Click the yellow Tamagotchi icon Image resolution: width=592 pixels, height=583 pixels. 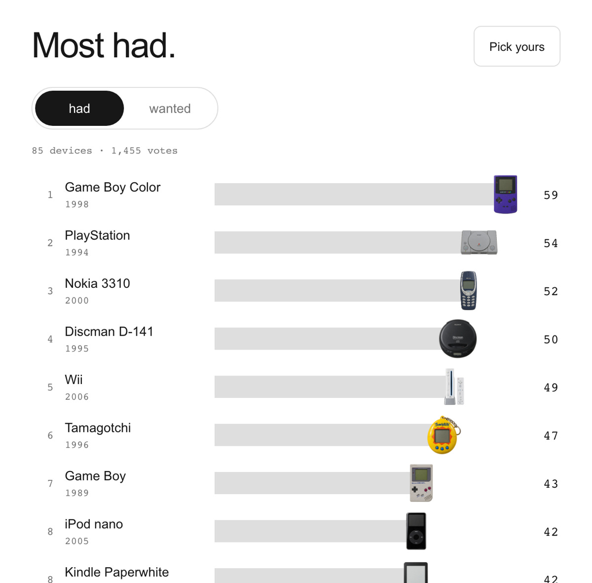444,435
